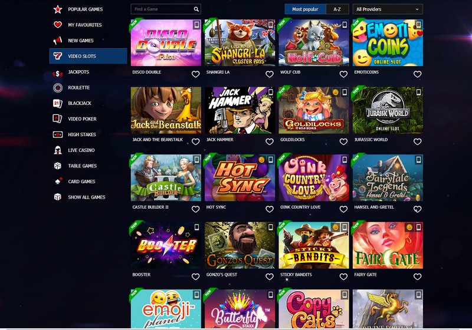Image resolution: width=472 pixels, height=330 pixels.
Task: Open the Jack Hammer game thumbnail
Action: tap(240, 110)
